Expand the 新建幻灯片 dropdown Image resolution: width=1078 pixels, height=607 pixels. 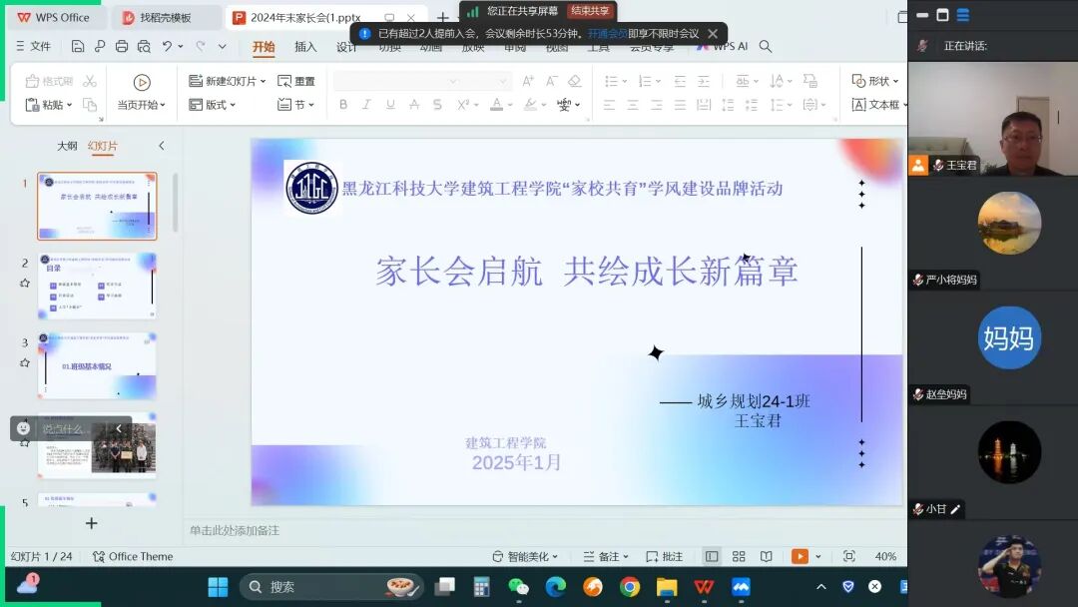point(263,81)
